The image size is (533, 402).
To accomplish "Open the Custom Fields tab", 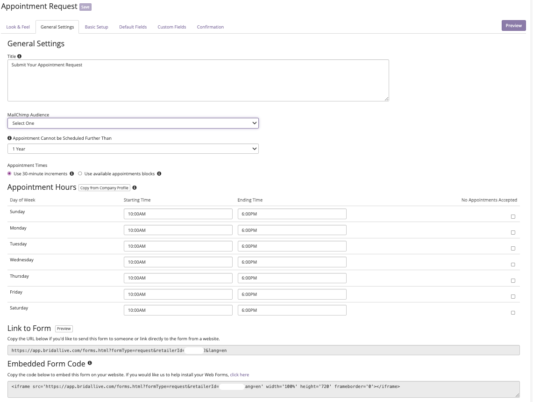I will pos(171,27).
